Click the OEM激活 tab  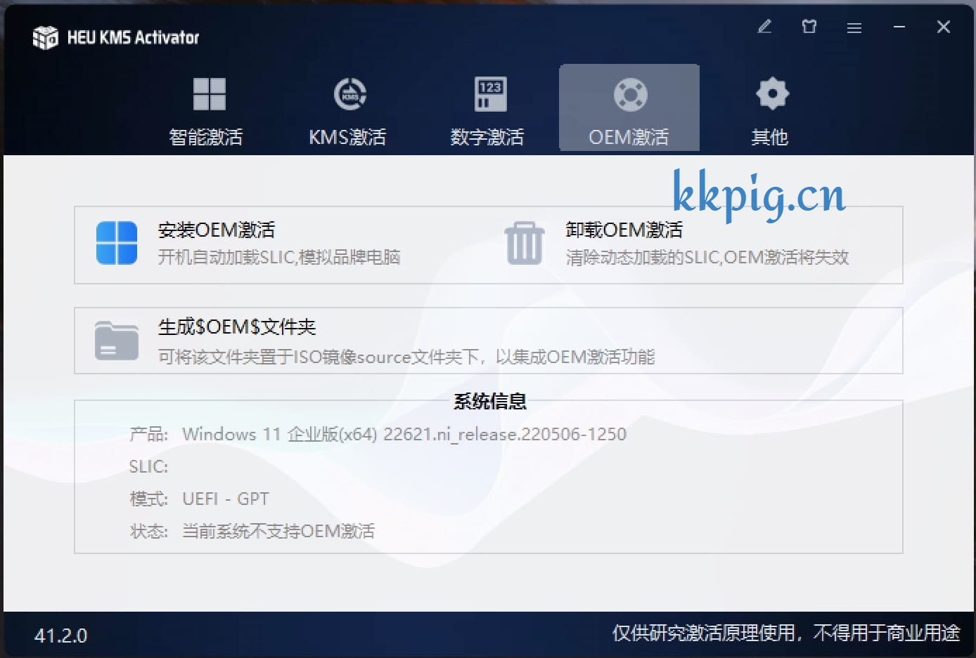[629, 107]
